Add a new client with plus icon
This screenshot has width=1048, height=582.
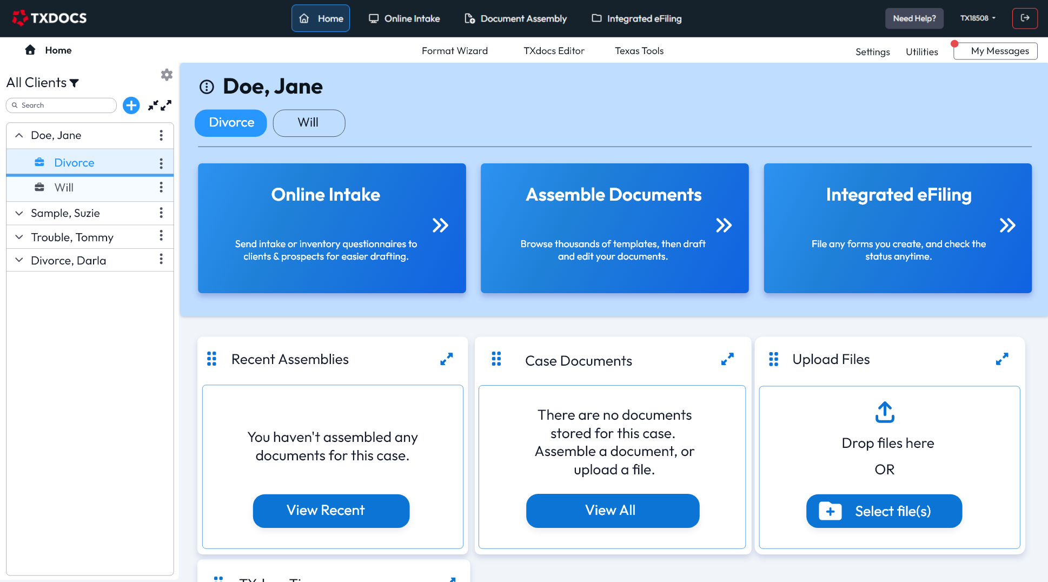[x=131, y=105]
